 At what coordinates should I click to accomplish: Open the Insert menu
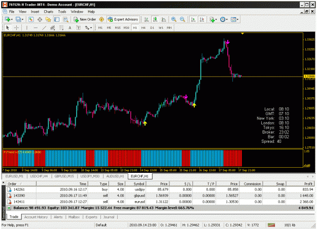pos(35,12)
